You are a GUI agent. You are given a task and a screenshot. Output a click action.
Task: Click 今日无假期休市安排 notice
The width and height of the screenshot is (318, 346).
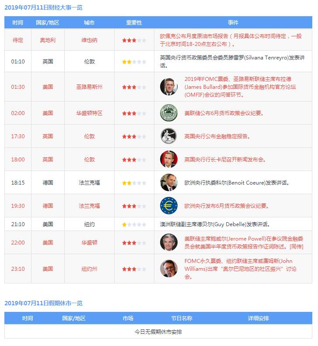pyautogui.click(x=158, y=332)
